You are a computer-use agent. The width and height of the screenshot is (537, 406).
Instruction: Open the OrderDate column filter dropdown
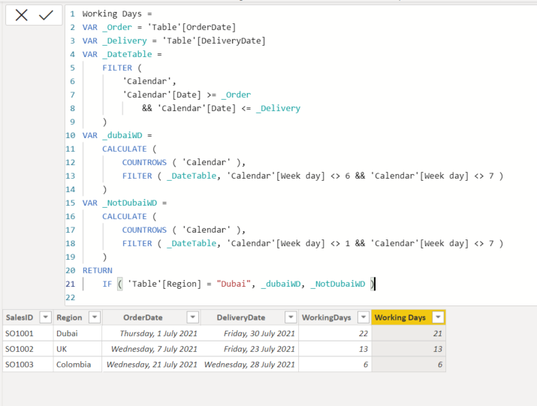point(192,317)
